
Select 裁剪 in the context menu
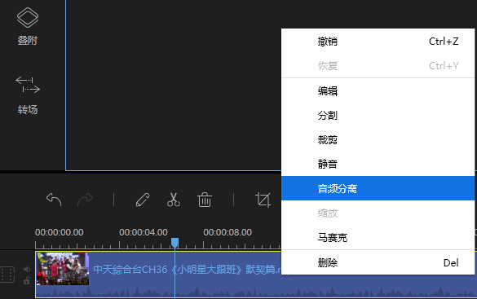point(378,139)
